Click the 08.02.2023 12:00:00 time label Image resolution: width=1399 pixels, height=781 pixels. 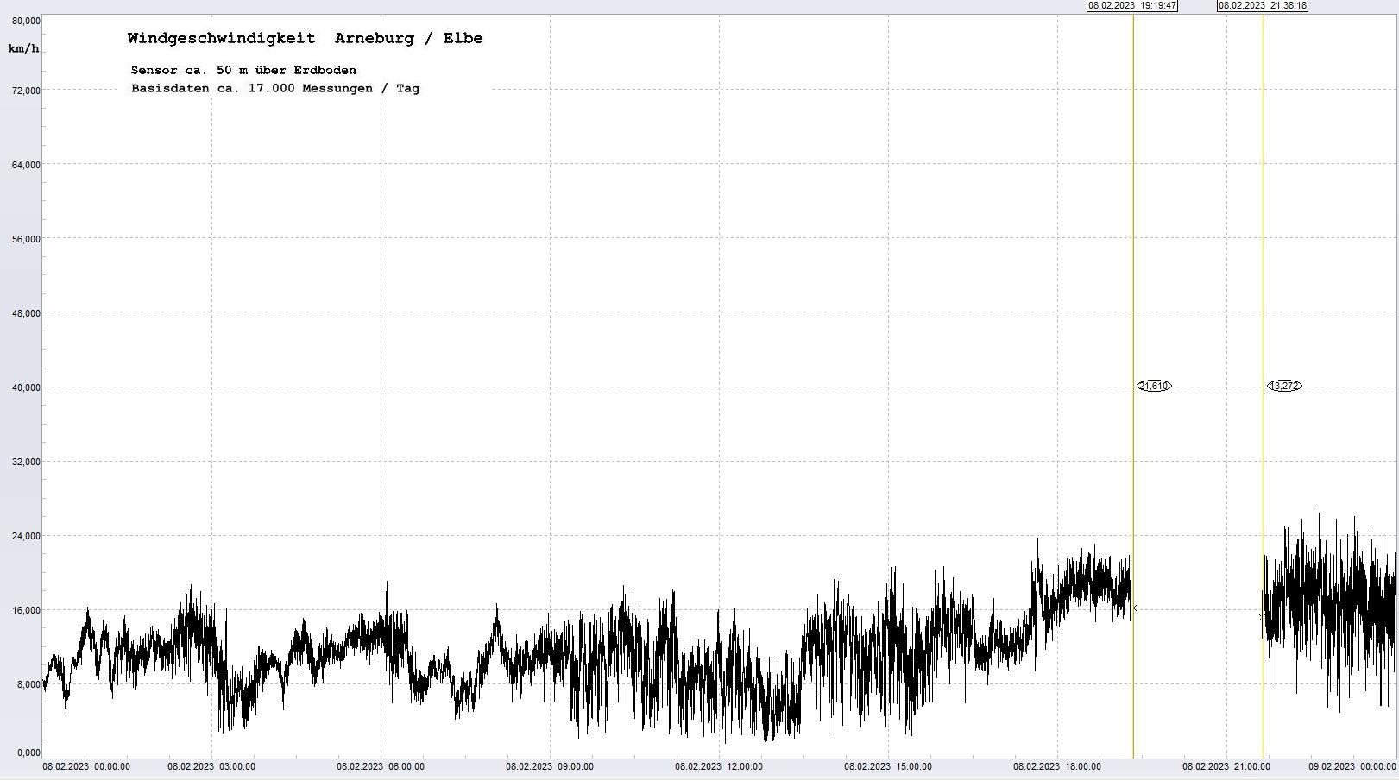pyautogui.click(x=718, y=766)
